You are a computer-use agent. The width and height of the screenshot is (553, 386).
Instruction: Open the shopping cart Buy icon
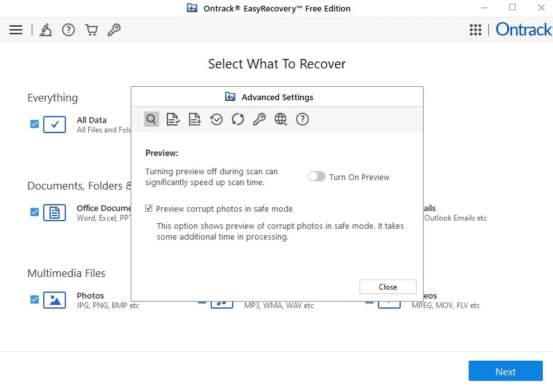coord(91,30)
